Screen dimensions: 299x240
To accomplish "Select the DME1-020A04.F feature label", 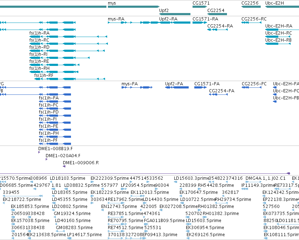I will pyautogui.click(x=63, y=156).
